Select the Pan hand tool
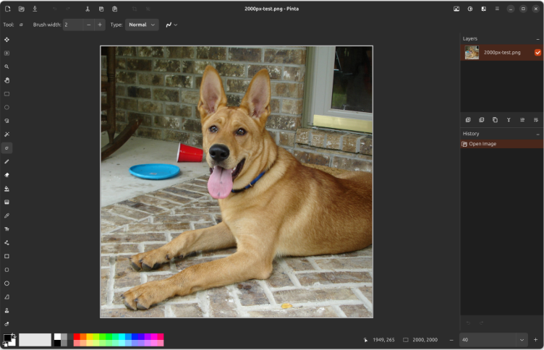The width and height of the screenshot is (544, 350). [x=7, y=80]
